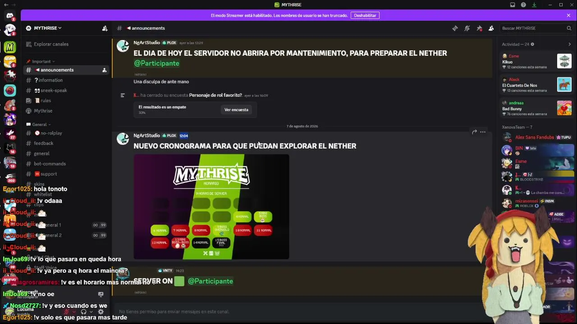This screenshot has height=324, width=577.
Task: Open Esme activity card for Kikuo
Action: pos(536,62)
